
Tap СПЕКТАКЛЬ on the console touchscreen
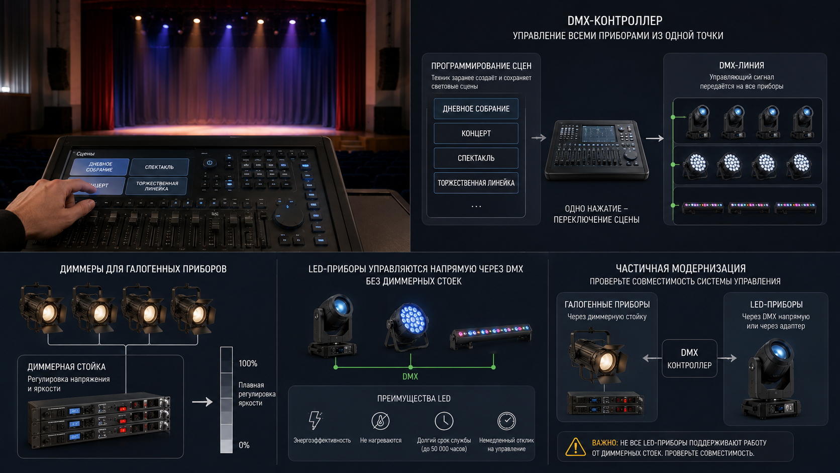tap(159, 167)
